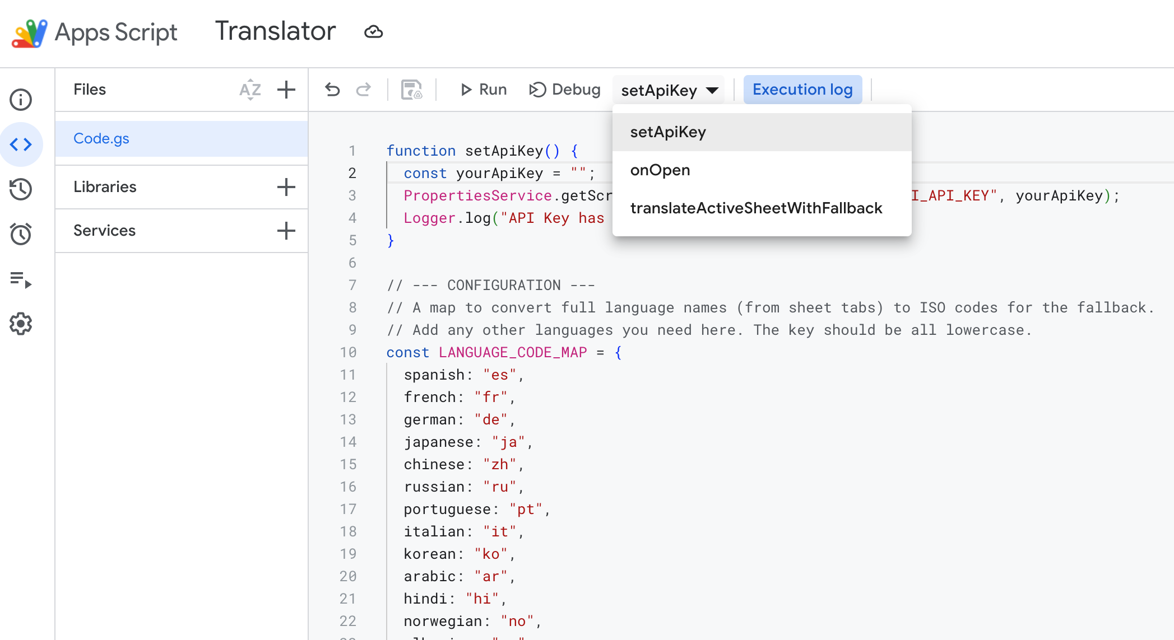1174x640 pixels.
Task: Open Code.gs in the file list
Action: (101, 138)
